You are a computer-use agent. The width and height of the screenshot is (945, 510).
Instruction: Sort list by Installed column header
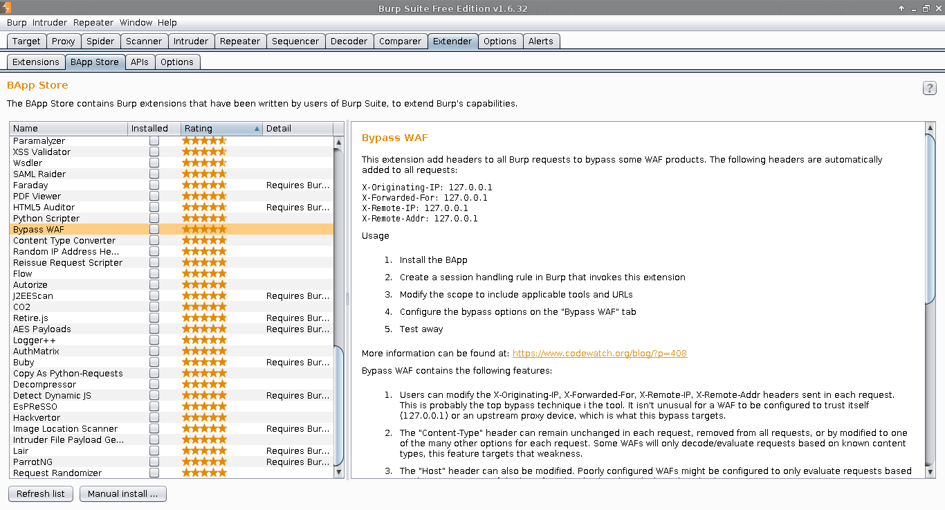coord(154,129)
